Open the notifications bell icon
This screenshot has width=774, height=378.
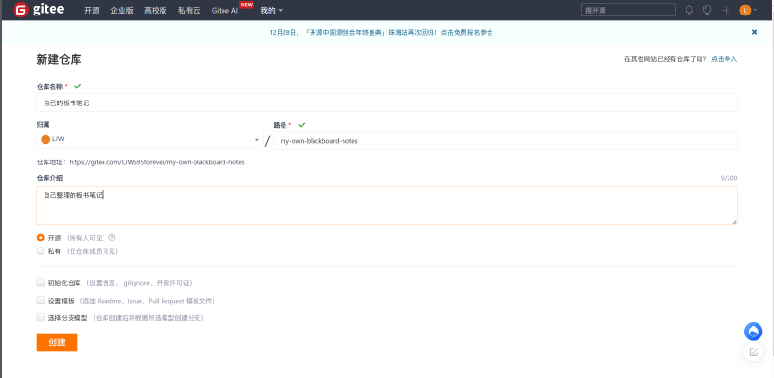tap(689, 10)
